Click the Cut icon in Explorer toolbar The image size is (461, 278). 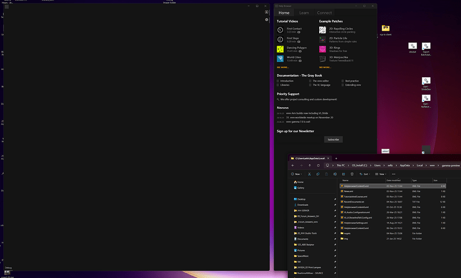[309, 174]
